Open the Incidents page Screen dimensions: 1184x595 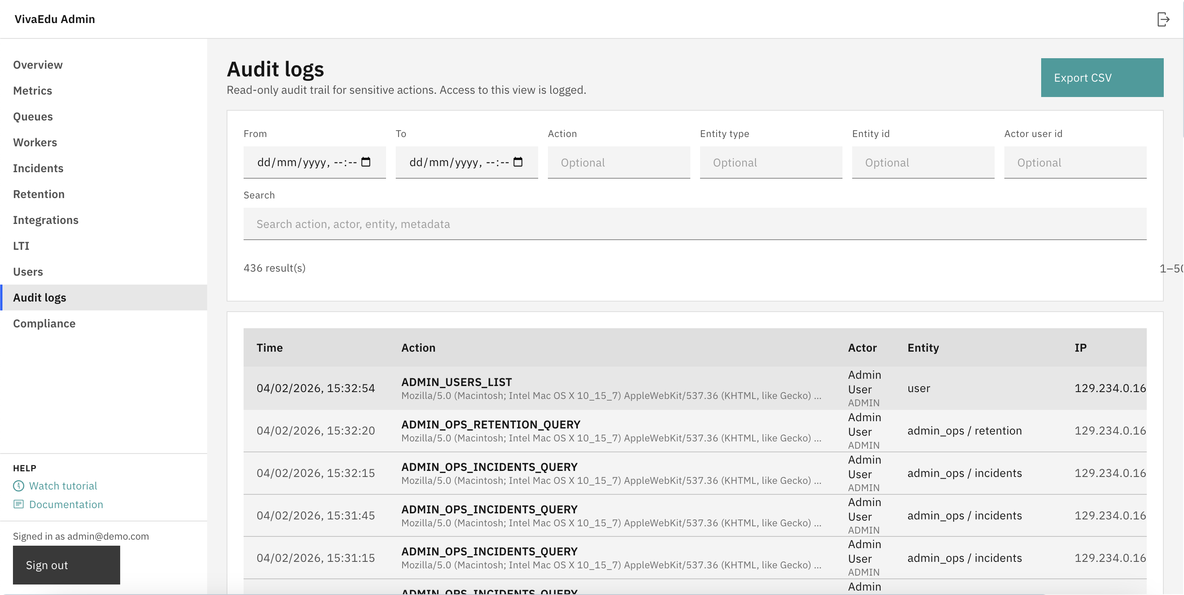[38, 168]
